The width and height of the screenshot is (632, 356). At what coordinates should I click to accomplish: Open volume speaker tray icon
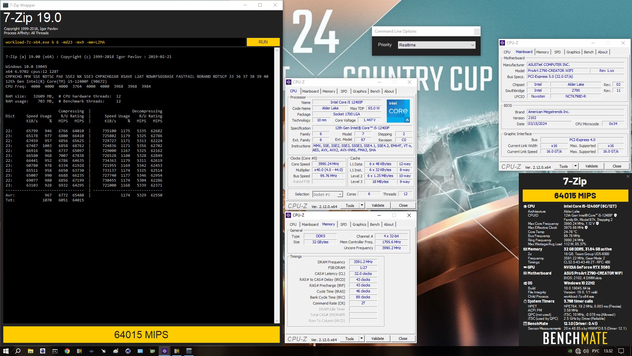pos(586,351)
